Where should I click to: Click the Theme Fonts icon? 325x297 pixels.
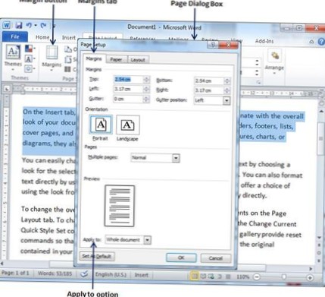pos(30,59)
